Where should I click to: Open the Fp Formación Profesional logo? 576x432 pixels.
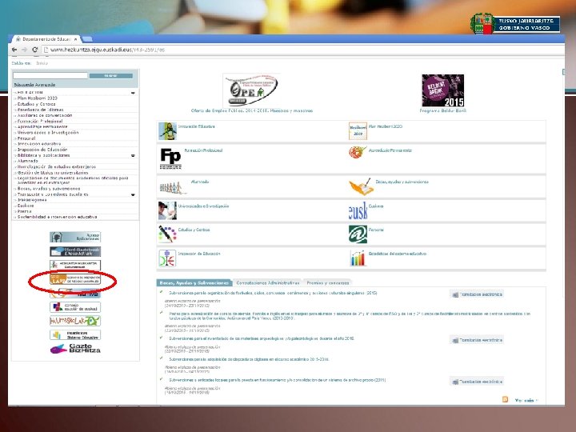171,158
